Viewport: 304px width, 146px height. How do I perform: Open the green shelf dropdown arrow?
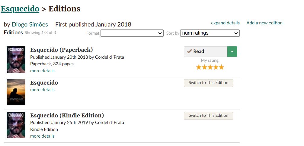click(232, 51)
